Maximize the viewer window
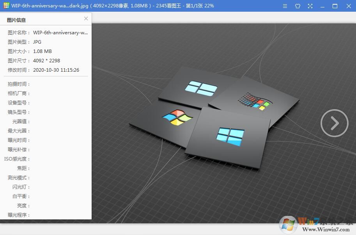This screenshot has width=356, height=235. (335, 6)
